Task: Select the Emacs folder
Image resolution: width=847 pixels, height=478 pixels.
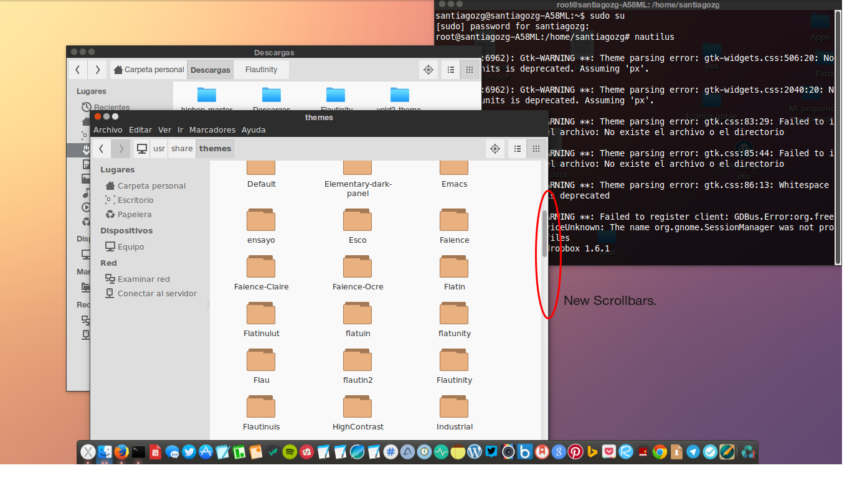Action: 455,173
